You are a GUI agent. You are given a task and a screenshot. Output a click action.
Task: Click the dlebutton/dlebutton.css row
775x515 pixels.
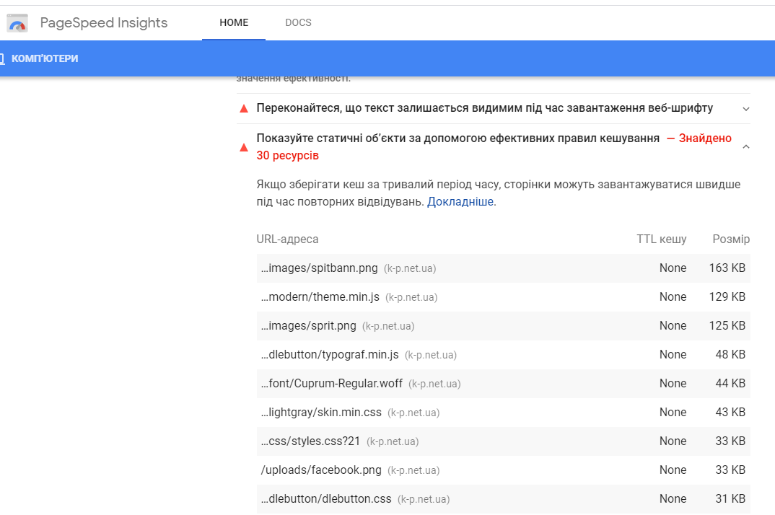[326, 499]
